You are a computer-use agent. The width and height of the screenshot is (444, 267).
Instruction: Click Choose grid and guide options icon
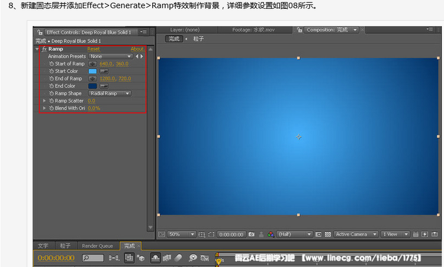point(202,234)
